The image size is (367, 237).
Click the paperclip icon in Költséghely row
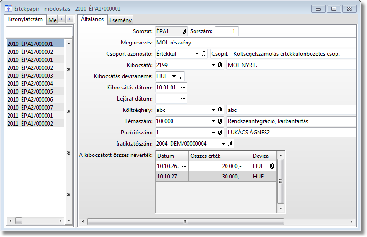(x=220, y=110)
